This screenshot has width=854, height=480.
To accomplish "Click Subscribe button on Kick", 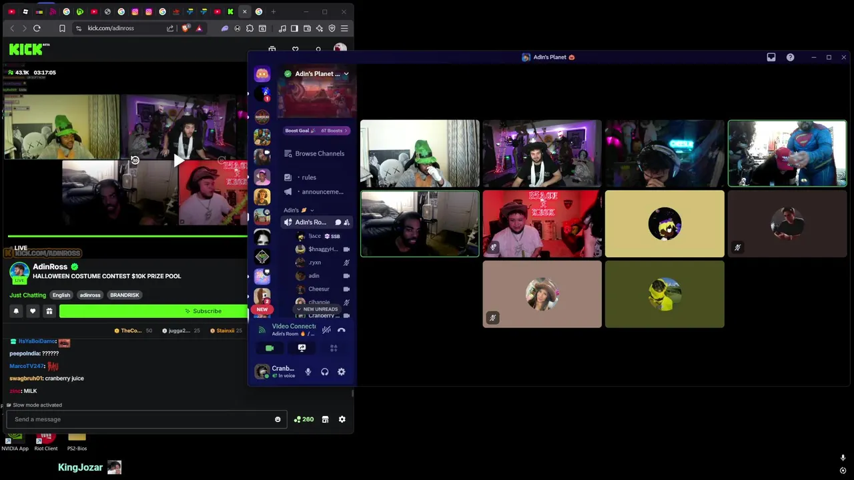I will [153, 311].
